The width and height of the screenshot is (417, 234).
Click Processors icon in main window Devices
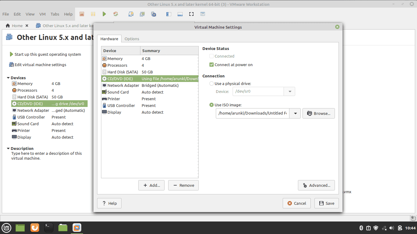pyautogui.click(x=14, y=90)
